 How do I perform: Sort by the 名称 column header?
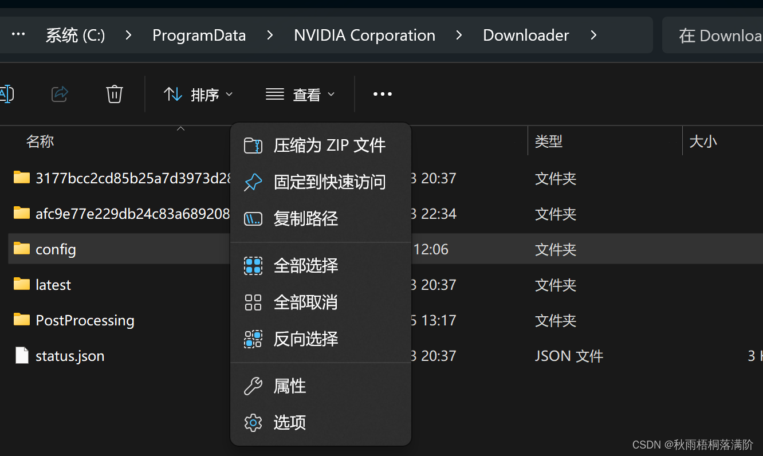pyautogui.click(x=40, y=141)
